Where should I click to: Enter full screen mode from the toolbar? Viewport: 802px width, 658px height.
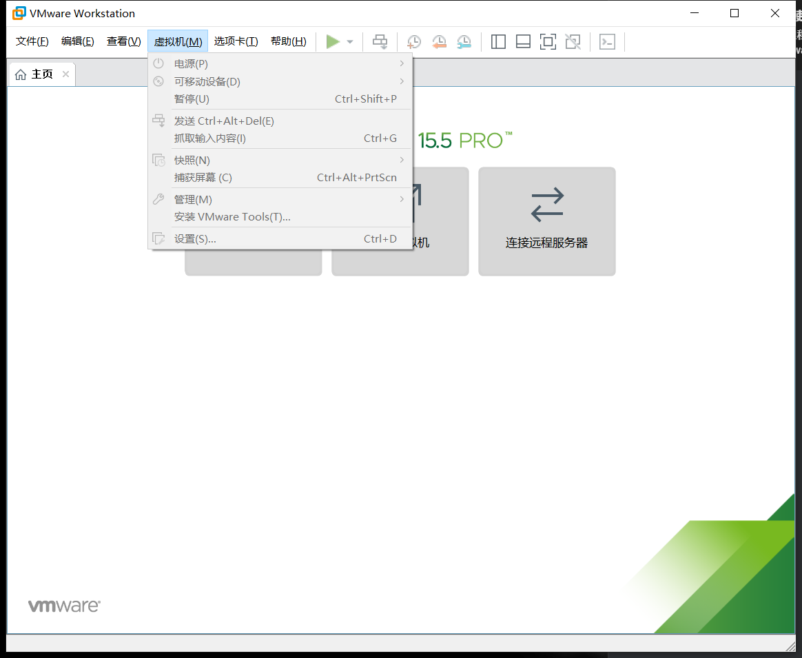pyautogui.click(x=548, y=41)
